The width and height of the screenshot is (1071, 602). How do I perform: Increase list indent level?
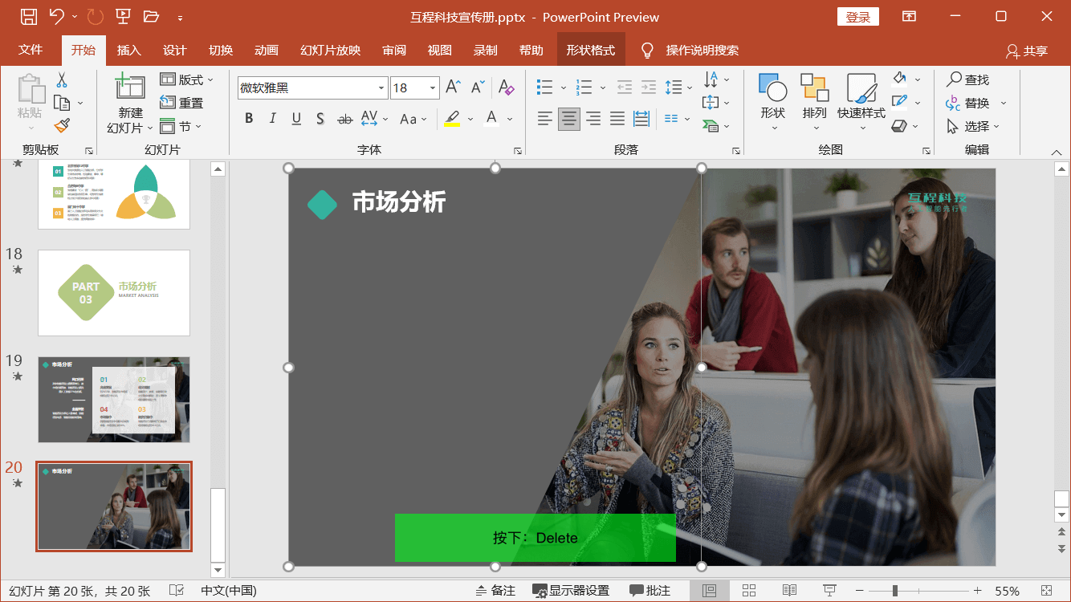649,87
